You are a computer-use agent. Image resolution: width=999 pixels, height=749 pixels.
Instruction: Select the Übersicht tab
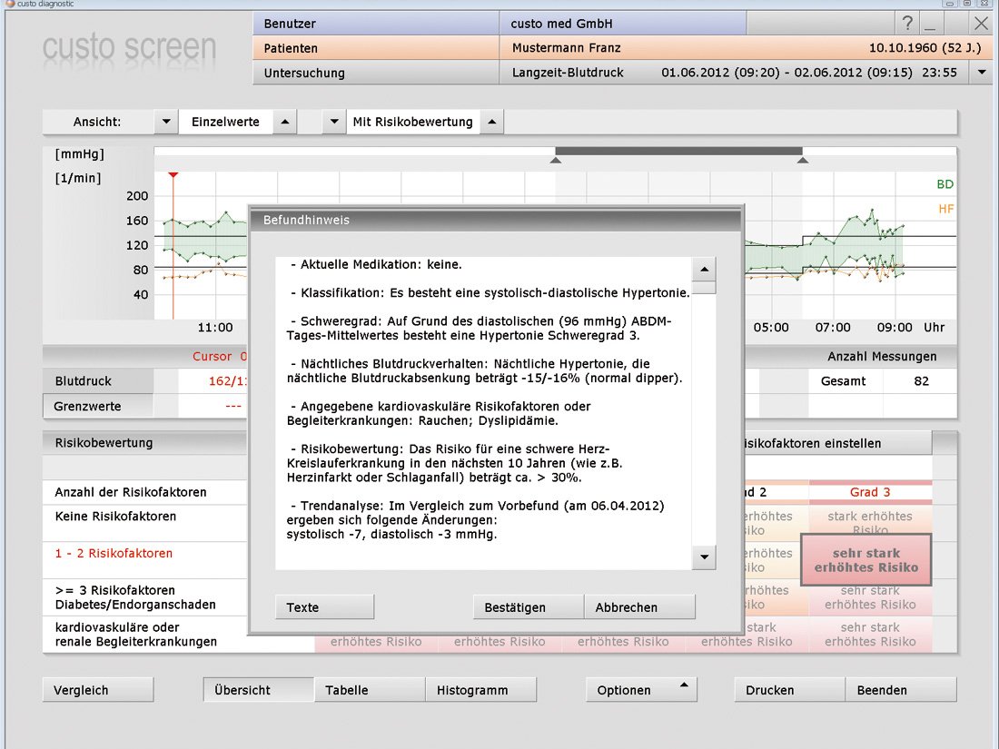[x=259, y=690]
